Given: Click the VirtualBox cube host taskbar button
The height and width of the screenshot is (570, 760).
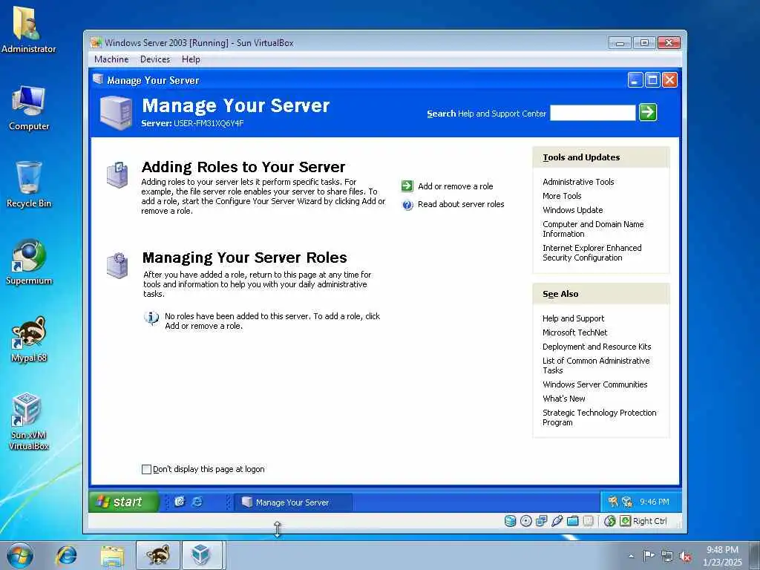Looking at the screenshot, I should (x=202, y=555).
